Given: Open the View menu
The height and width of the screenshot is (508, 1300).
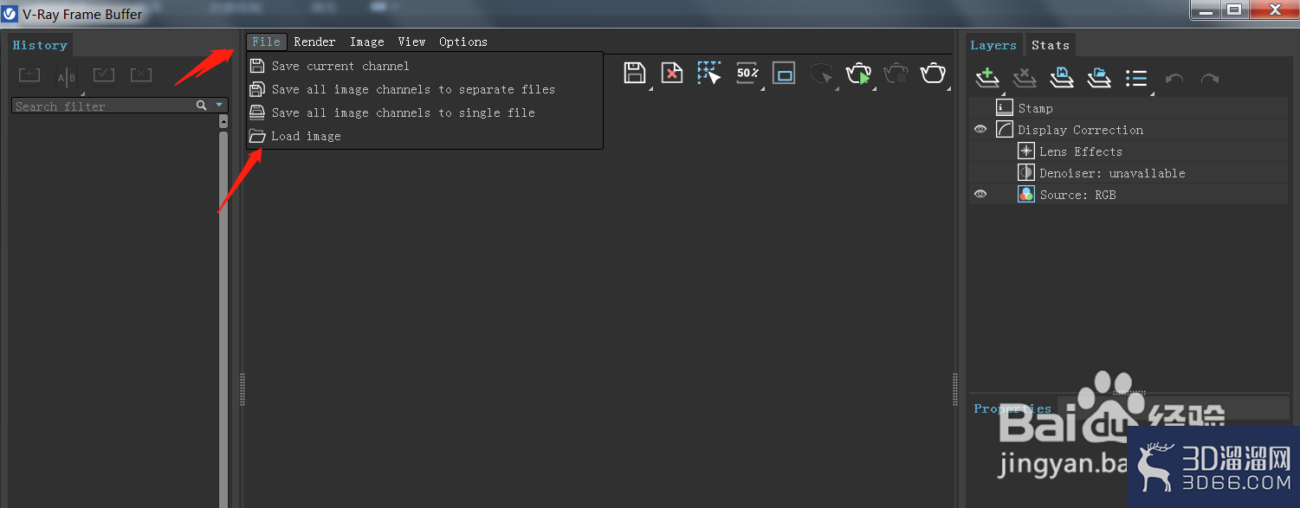Looking at the screenshot, I should 412,42.
